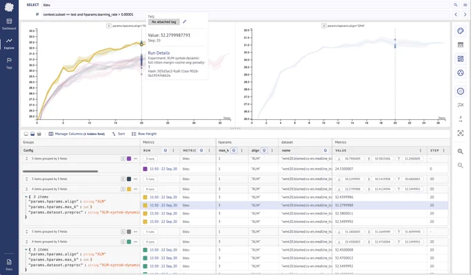Open the Sort options

tap(118, 134)
